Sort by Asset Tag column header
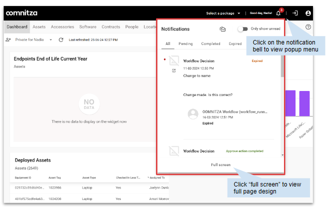 (54, 177)
